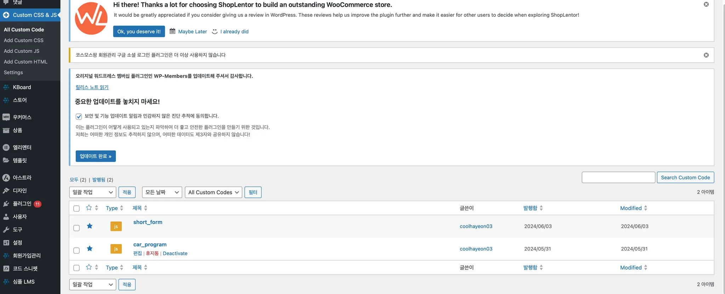Uncheck the diagnostic tracking consent checkbox
This screenshot has height=294, width=725.
[x=79, y=116]
